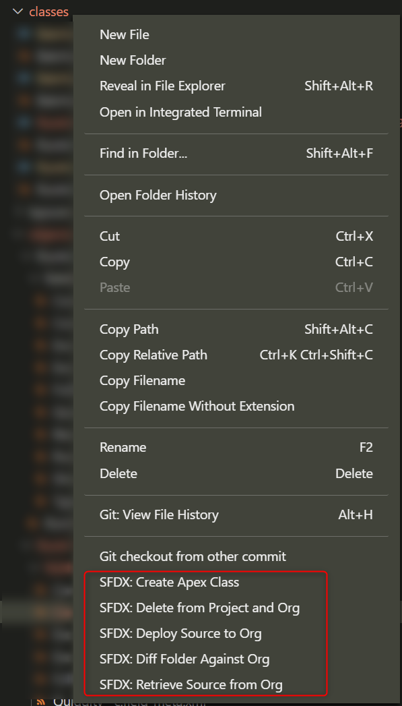This screenshot has width=402, height=706.
Task: Copy the selected folder
Action: pyautogui.click(x=114, y=262)
